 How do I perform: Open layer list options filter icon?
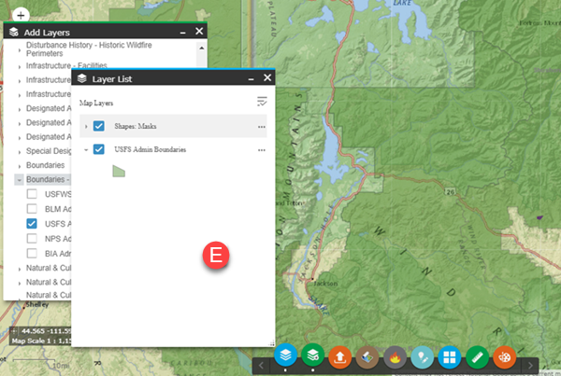262,102
